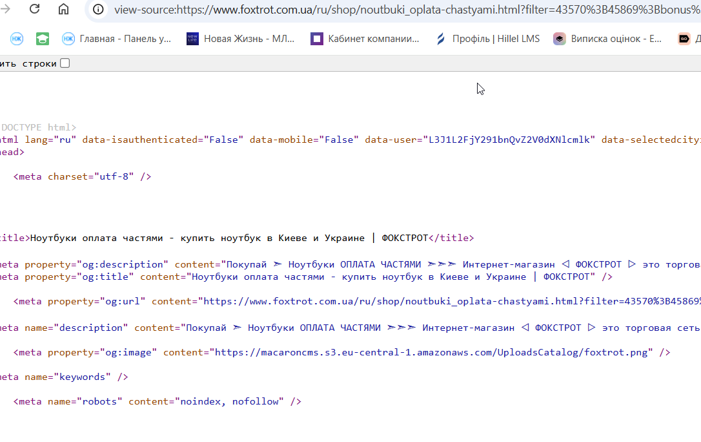701x442 pixels.
Task: Open the orange GO bookmark icon
Action: (x=684, y=39)
